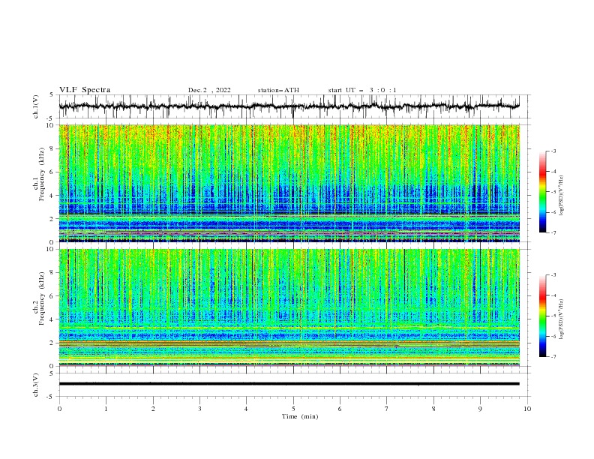Click the "-5" tick on the ch.3(V) axis
594x459 pixels.
[51, 397]
